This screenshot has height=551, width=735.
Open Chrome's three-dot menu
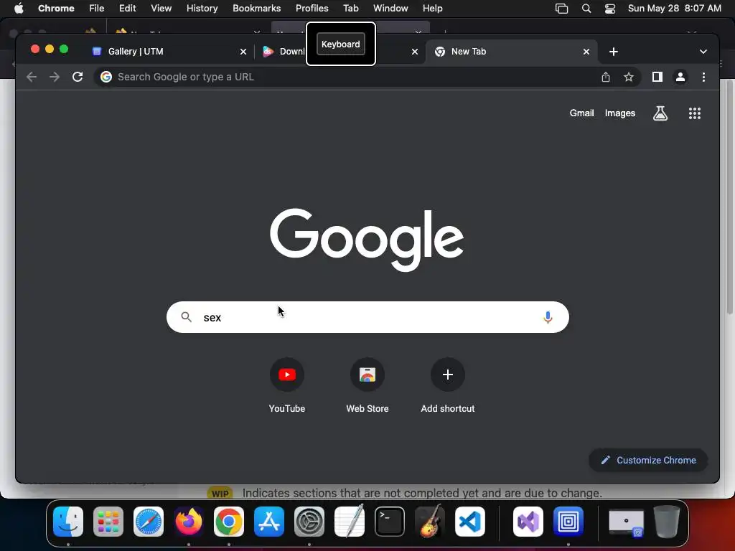703,77
